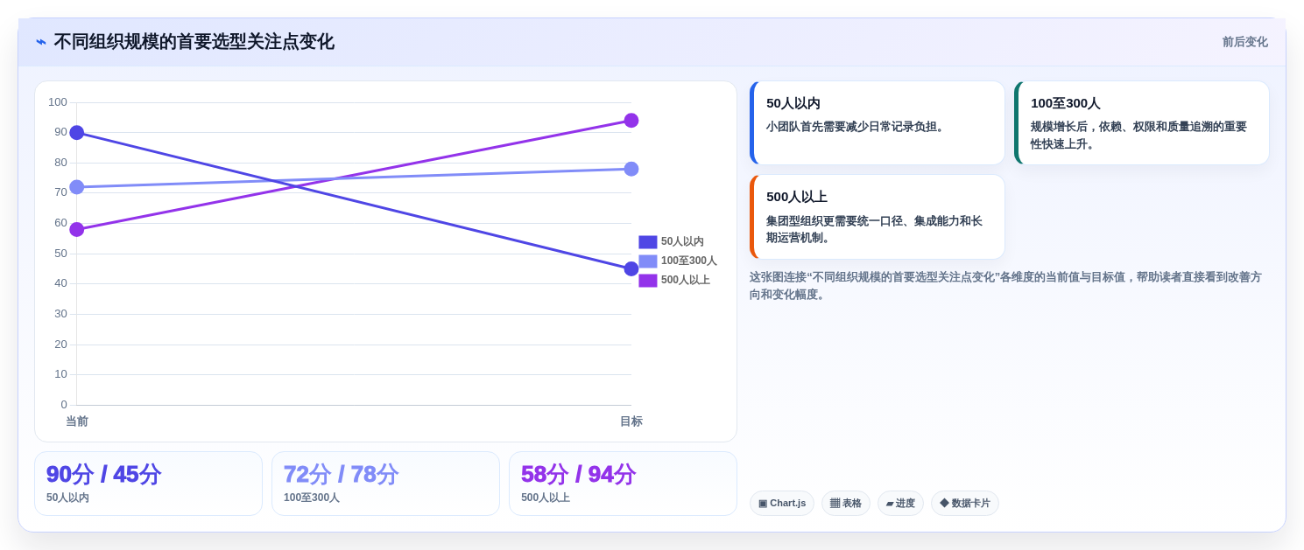Click the 50人以内 data point at 90
1304x550 pixels.
[x=77, y=133]
